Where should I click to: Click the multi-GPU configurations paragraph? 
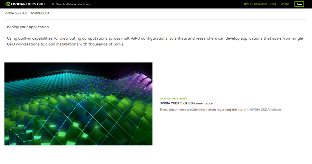point(155,41)
